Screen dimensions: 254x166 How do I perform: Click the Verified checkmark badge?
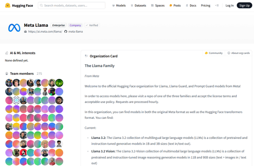coord(92,25)
